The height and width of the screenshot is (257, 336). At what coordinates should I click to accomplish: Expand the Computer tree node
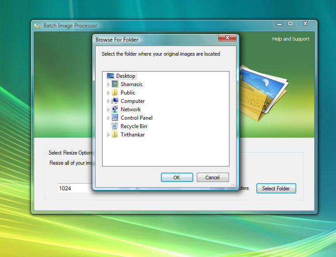point(108,101)
